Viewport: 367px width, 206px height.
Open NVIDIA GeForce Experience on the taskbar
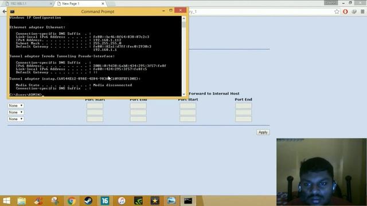click(138, 201)
